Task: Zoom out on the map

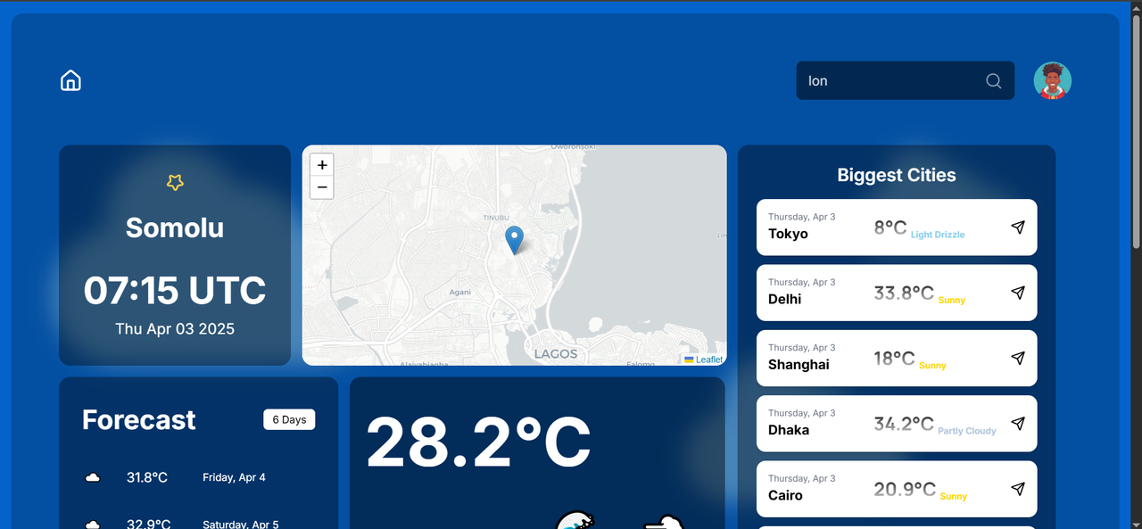Action: [x=322, y=187]
